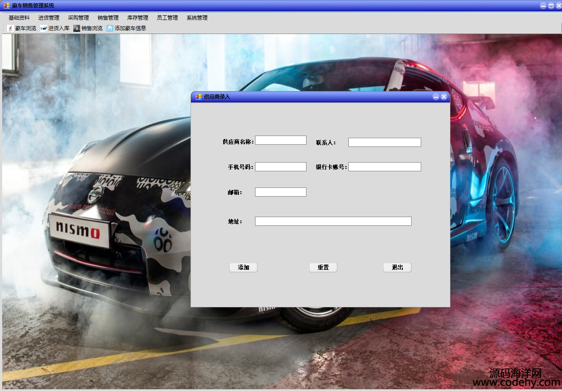Click the 进货入库 toolbar label
The width and height of the screenshot is (562, 391).
coord(59,28)
